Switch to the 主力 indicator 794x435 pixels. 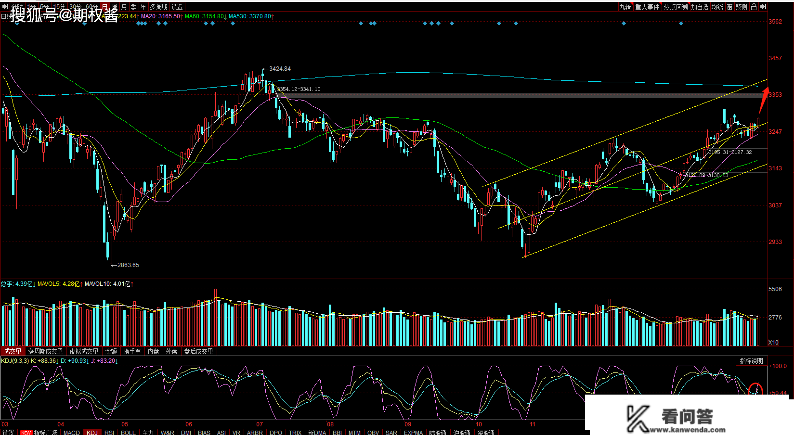click(x=148, y=433)
